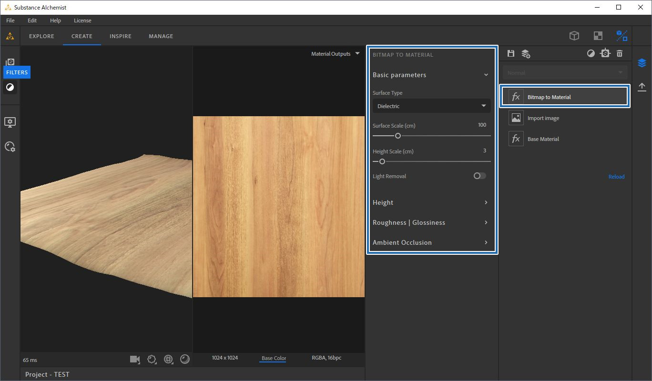Adjust the Height Scale (cm) slider handle

382,161
